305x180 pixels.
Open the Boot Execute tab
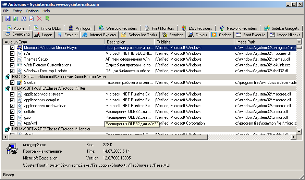(x=251, y=35)
